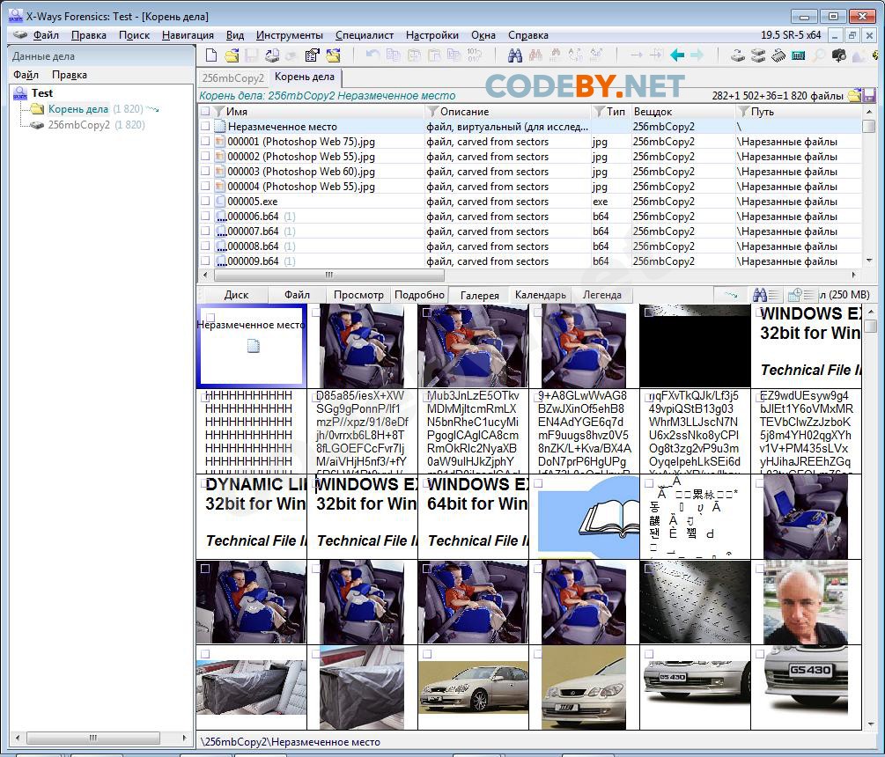The image size is (885, 757).
Task: Check the Неразмеченное место row checkbox
Action: coord(204,126)
